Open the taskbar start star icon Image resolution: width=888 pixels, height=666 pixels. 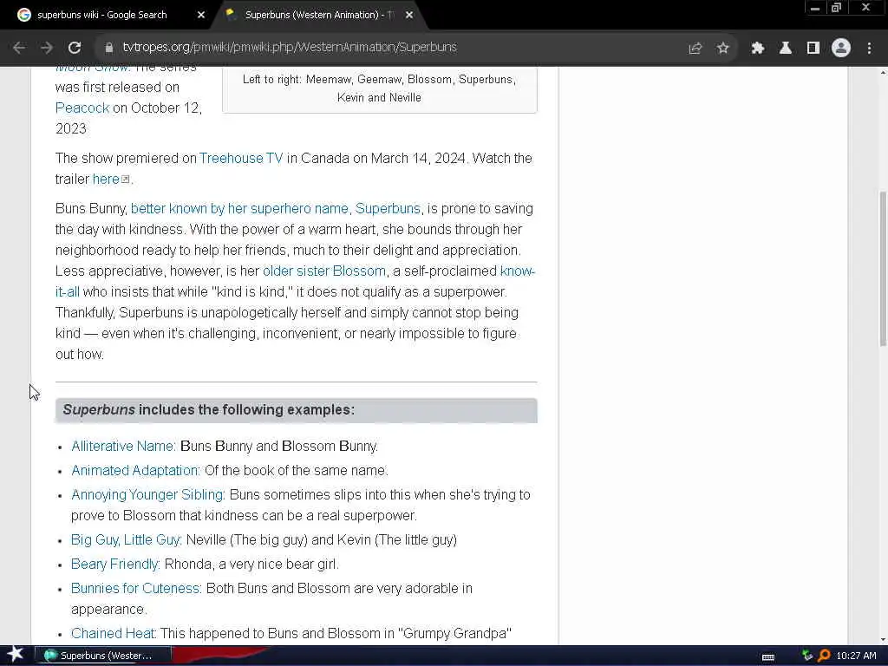tap(16, 655)
